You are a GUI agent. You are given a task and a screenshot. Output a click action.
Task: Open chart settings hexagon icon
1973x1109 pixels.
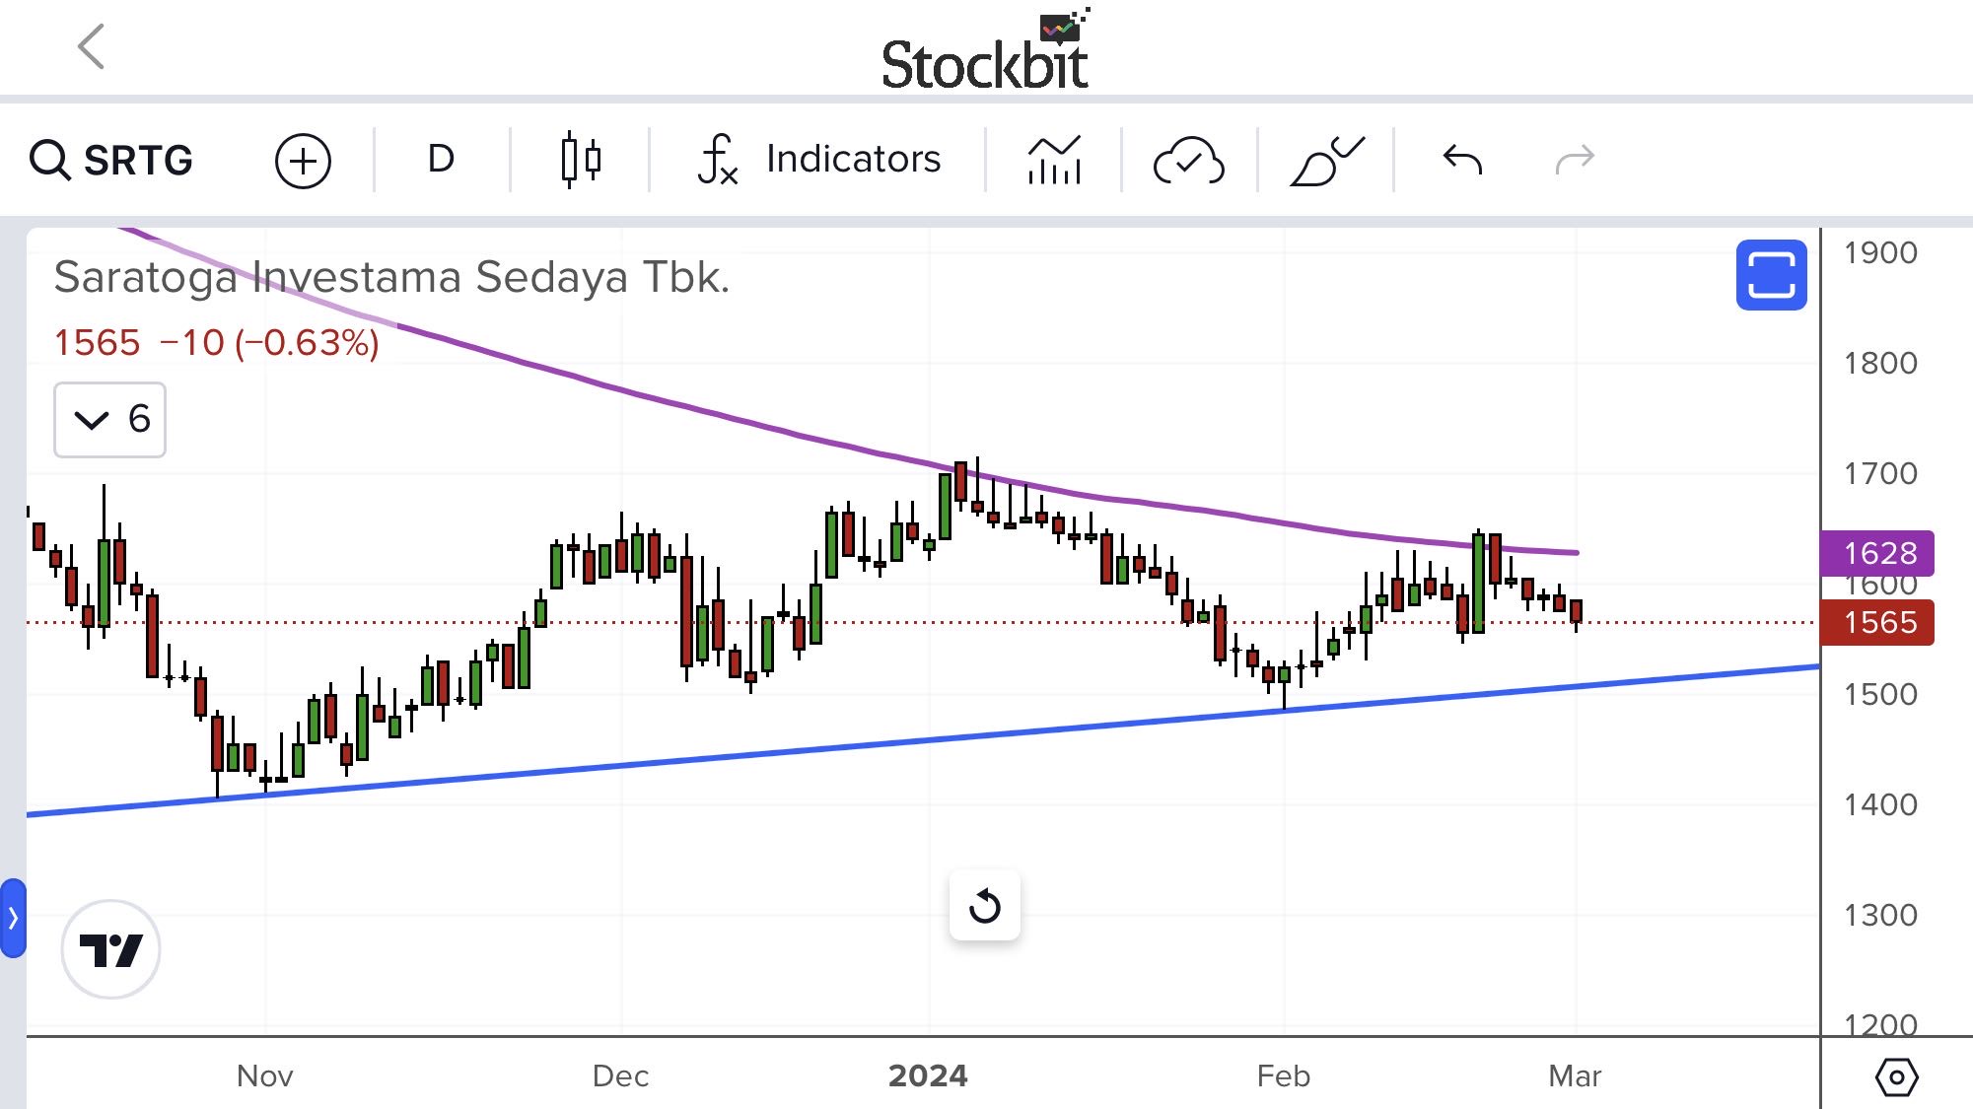(x=1896, y=1076)
